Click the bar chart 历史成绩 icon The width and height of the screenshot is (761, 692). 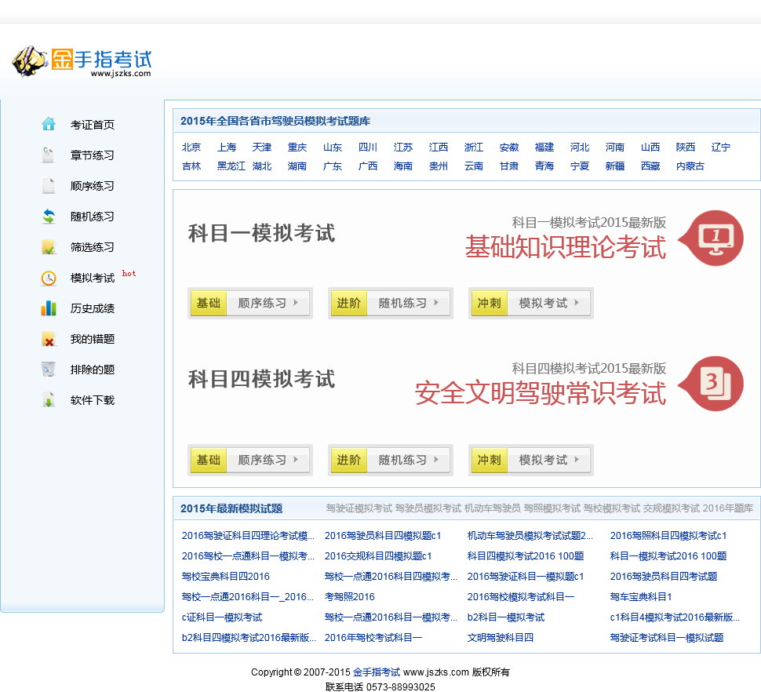[x=49, y=308]
